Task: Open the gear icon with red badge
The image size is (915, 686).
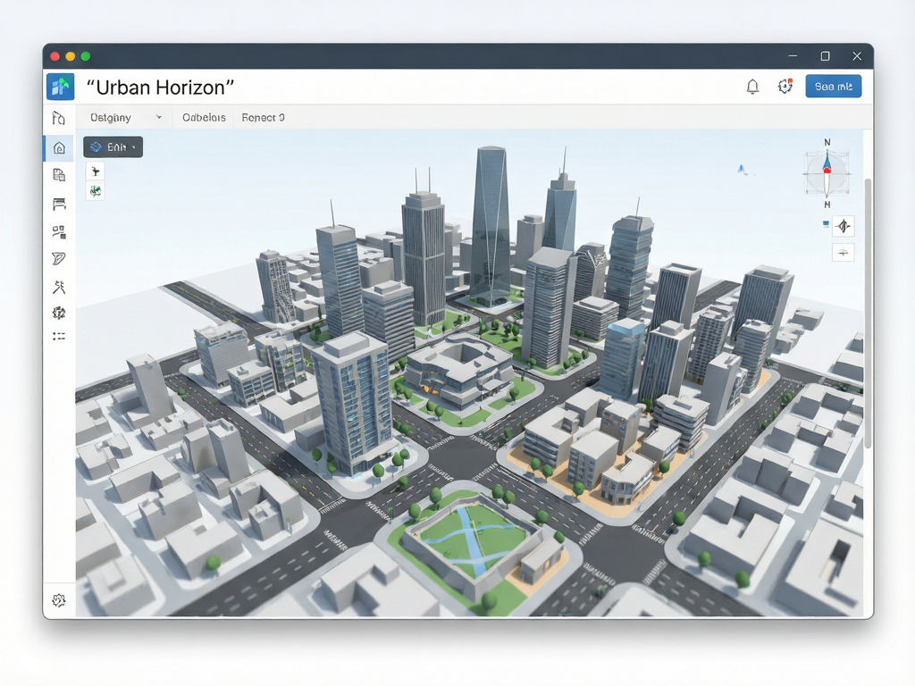Action: tap(785, 87)
